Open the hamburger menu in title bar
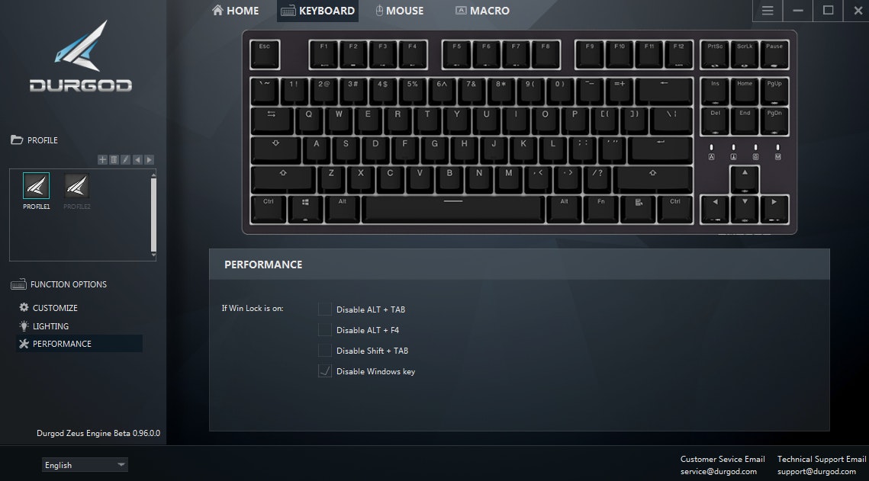The height and width of the screenshot is (481, 869). (768, 11)
